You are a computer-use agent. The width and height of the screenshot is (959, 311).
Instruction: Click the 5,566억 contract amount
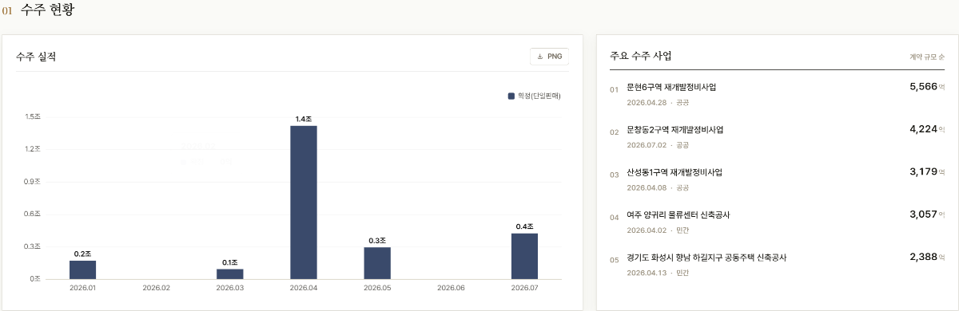[x=927, y=86]
